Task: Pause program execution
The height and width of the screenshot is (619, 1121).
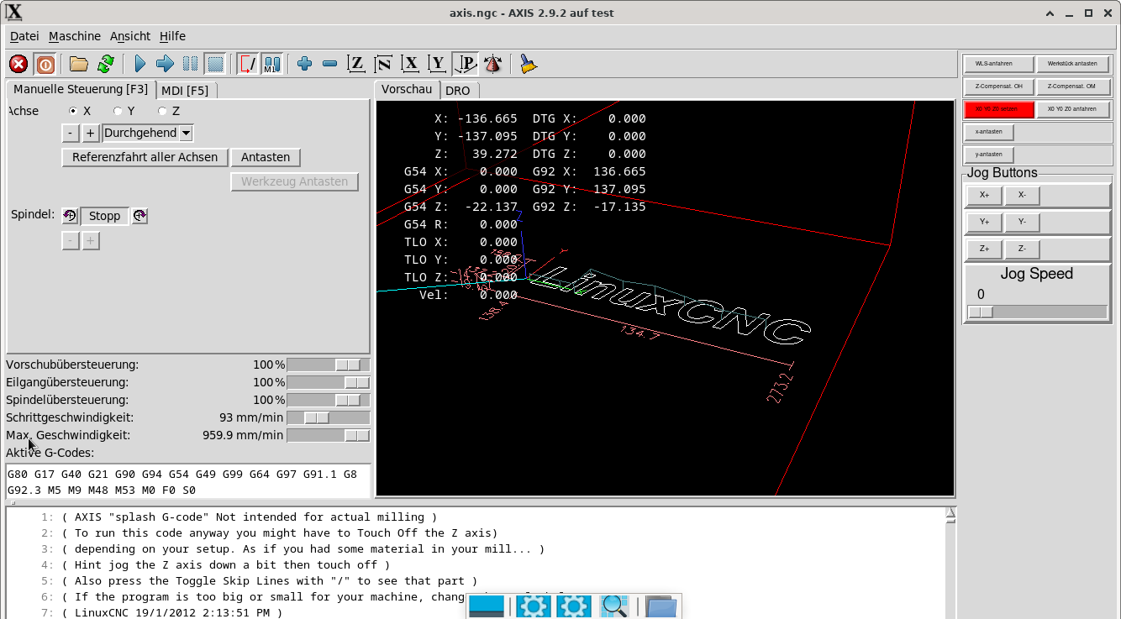Action: [191, 64]
